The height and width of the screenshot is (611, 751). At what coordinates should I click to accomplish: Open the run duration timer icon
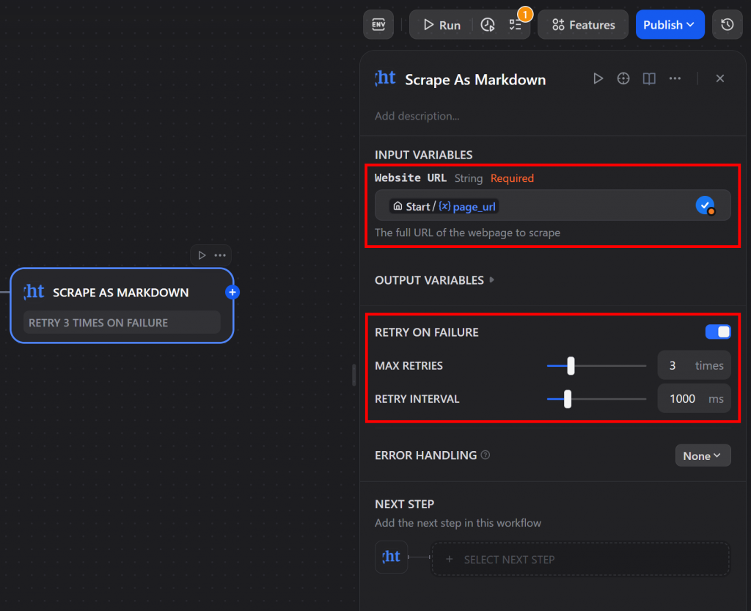pyautogui.click(x=488, y=24)
